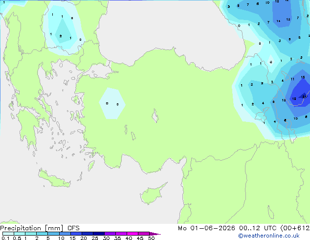Viewport: 310px width, 240px height.
Task: Click the 0.5–1 mm legend color box
Action: 20,234
